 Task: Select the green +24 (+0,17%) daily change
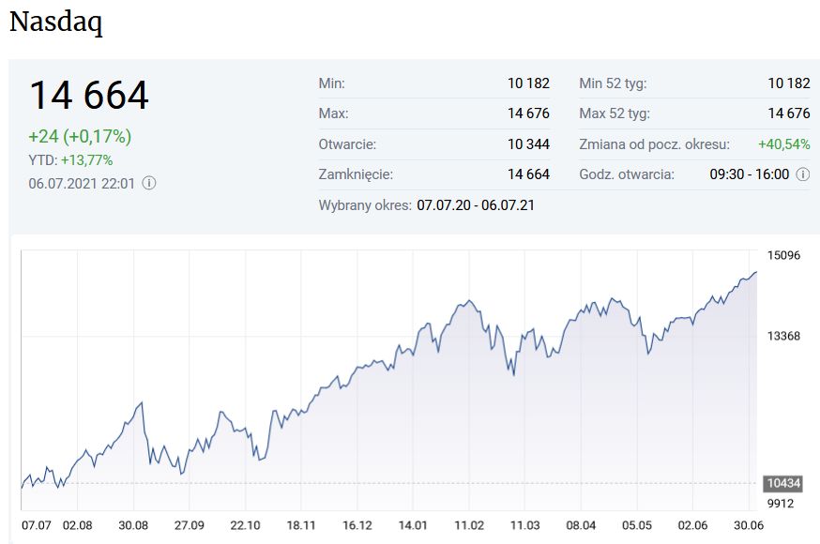pyautogui.click(x=80, y=136)
